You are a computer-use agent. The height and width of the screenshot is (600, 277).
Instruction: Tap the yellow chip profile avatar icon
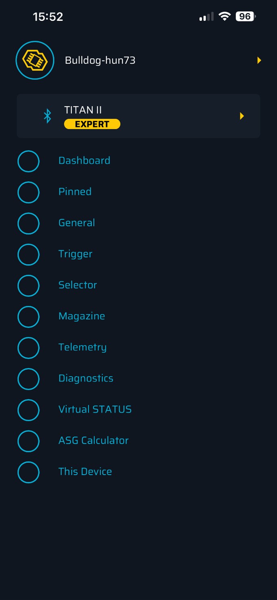tap(35, 60)
